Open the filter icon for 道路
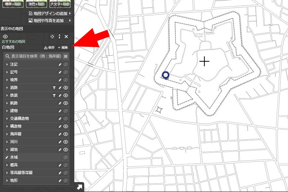Viewport: 288px width, 192px height. [54, 88]
